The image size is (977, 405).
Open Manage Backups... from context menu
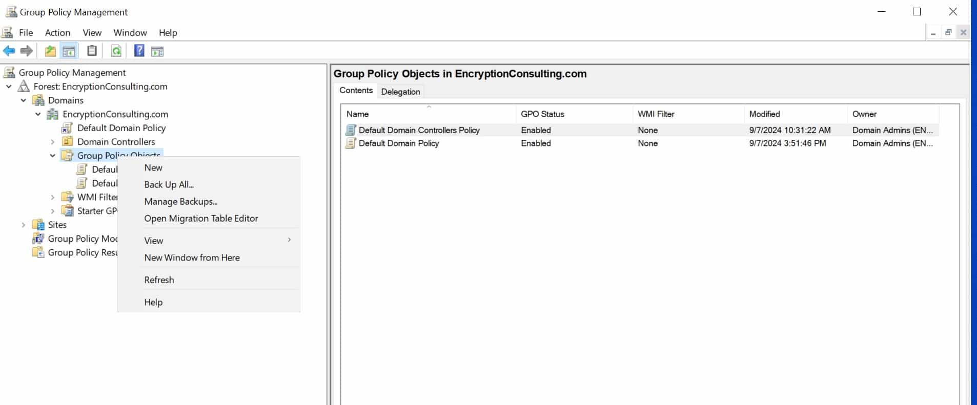[180, 201]
